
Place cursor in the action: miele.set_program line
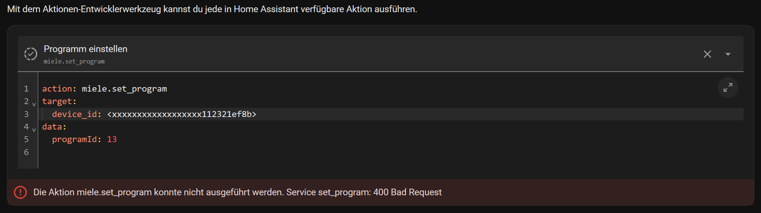(124, 89)
